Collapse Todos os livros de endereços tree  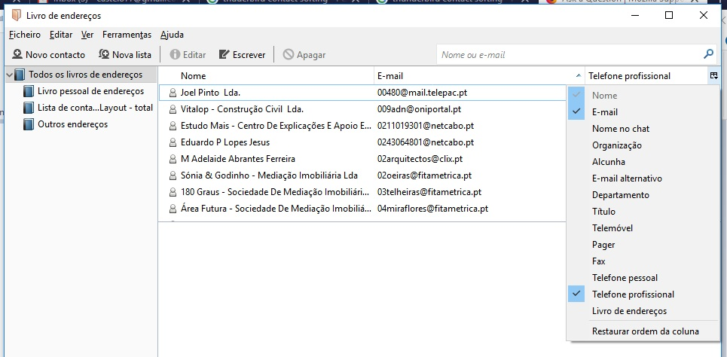point(8,75)
